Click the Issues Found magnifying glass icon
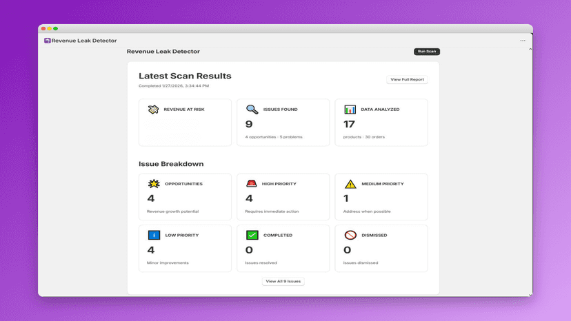 (252, 110)
